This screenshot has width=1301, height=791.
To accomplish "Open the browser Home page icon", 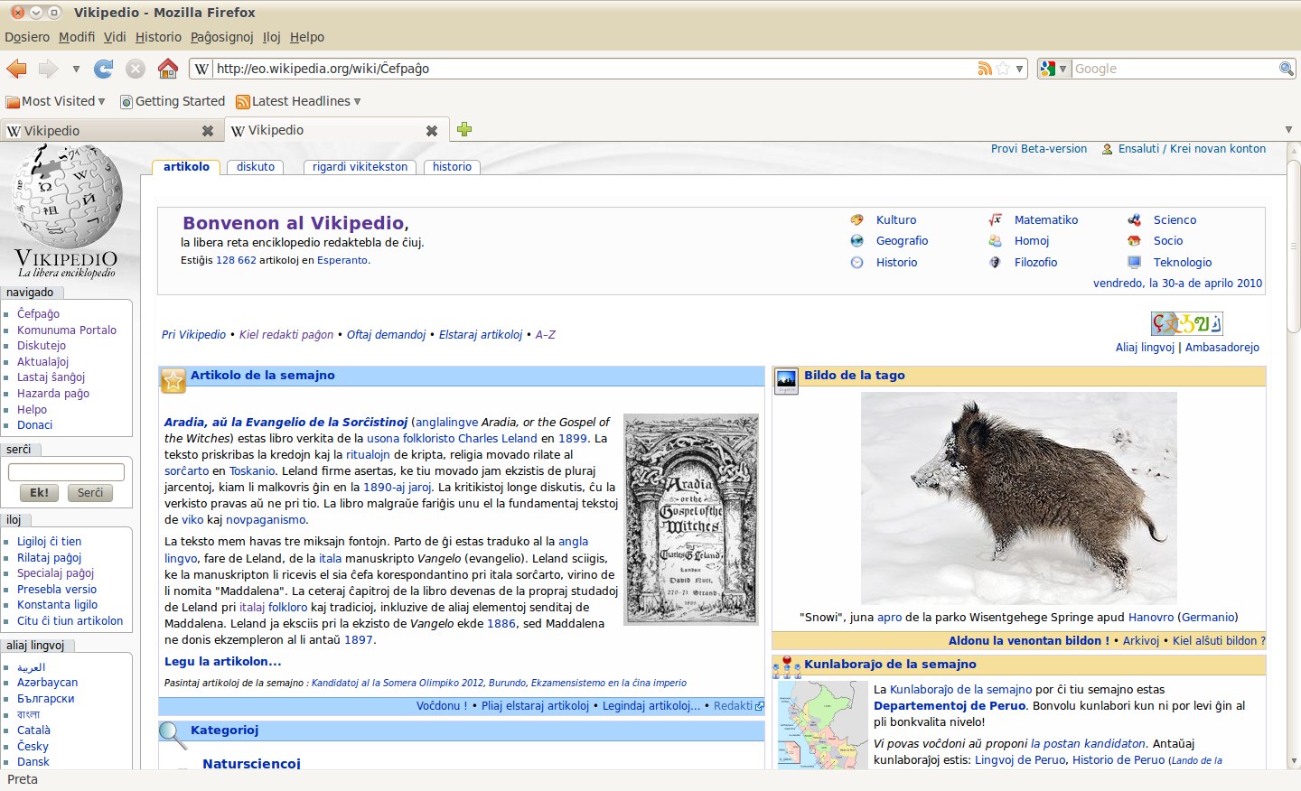I will (x=168, y=69).
